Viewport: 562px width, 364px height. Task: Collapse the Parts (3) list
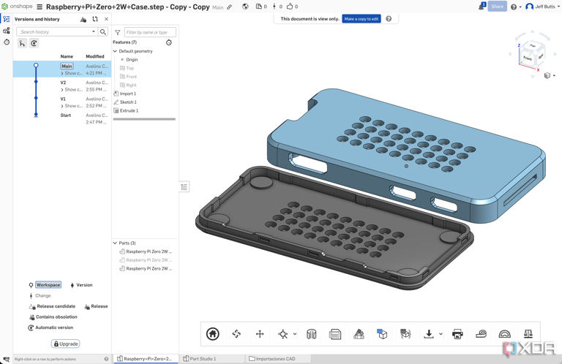[115, 243]
